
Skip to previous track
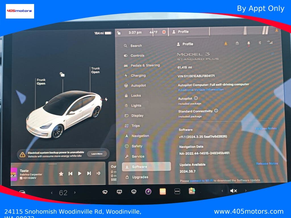[70, 173]
